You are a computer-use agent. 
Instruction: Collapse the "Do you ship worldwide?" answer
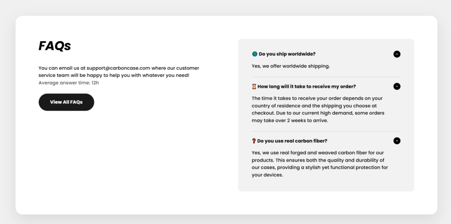coord(397,54)
